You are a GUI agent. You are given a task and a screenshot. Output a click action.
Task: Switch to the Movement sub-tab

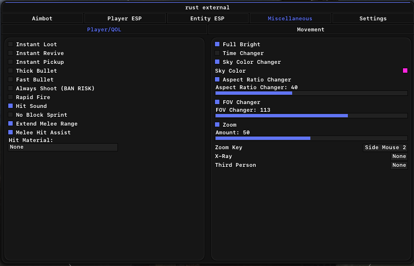click(310, 30)
